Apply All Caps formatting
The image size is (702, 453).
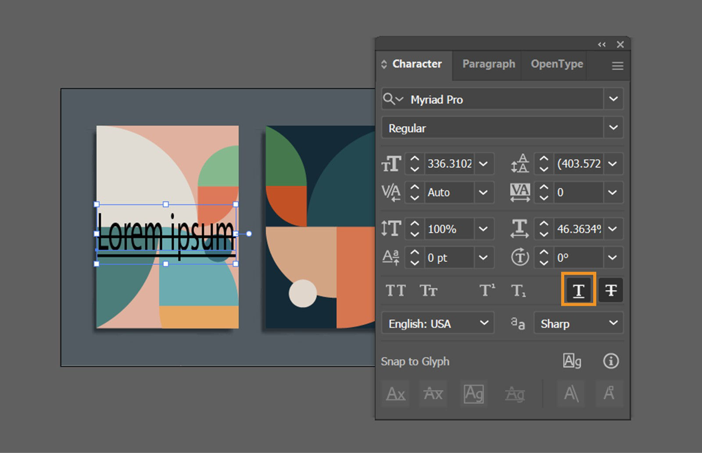click(395, 290)
